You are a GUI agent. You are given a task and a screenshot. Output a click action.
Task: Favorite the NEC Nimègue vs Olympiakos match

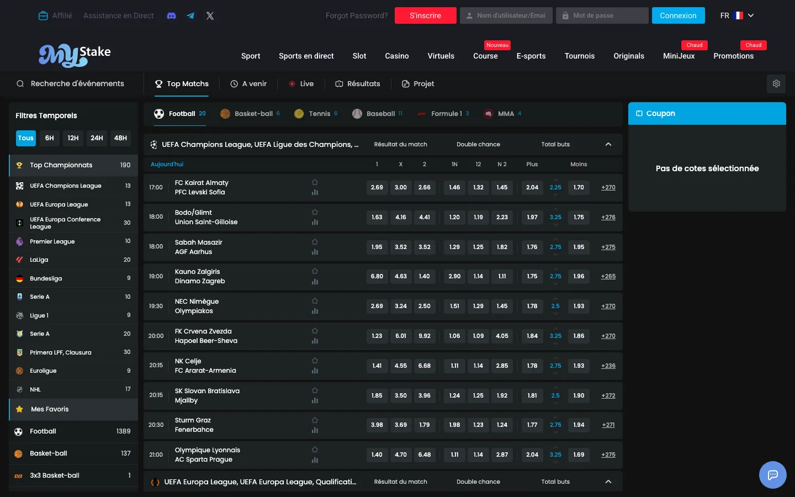[315, 301]
